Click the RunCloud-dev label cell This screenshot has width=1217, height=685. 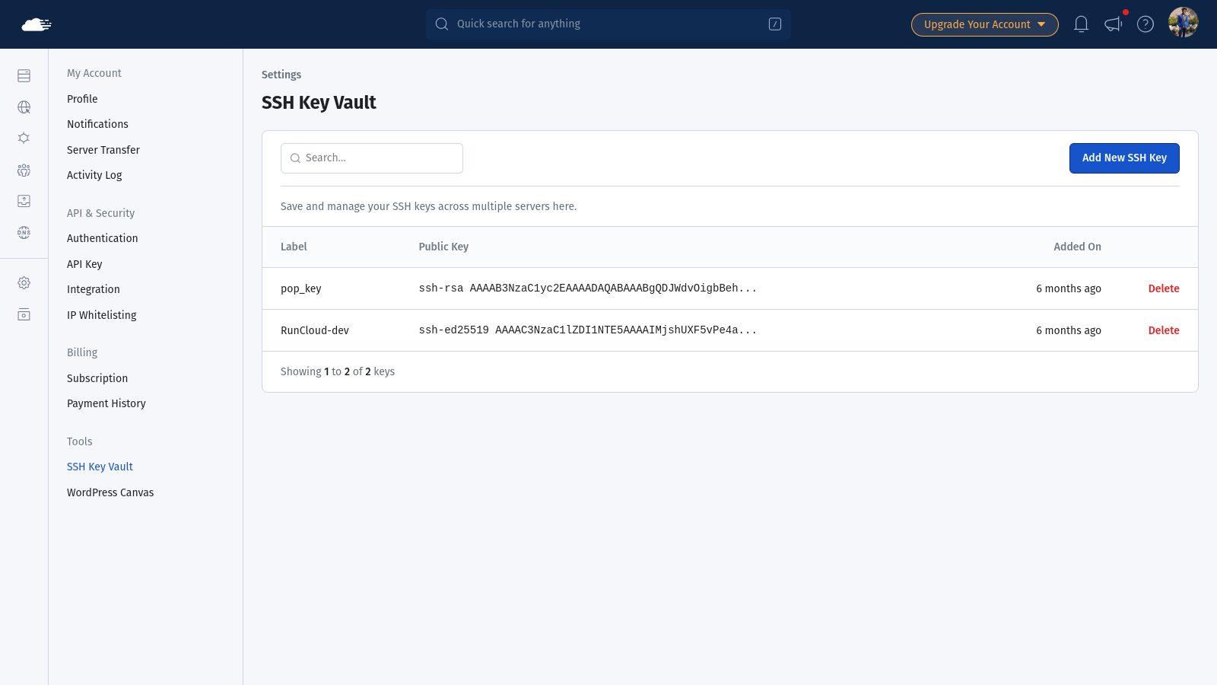(315, 330)
